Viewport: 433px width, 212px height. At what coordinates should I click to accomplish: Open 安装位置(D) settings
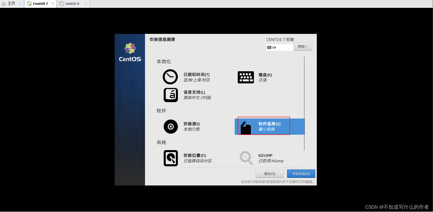click(195, 156)
